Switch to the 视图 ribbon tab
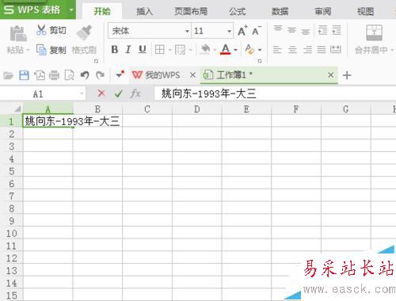The width and height of the screenshot is (396, 301). pyautogui.click(x=366, y=11)
